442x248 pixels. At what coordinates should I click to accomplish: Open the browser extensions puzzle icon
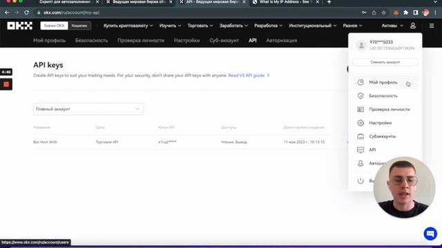406,12
